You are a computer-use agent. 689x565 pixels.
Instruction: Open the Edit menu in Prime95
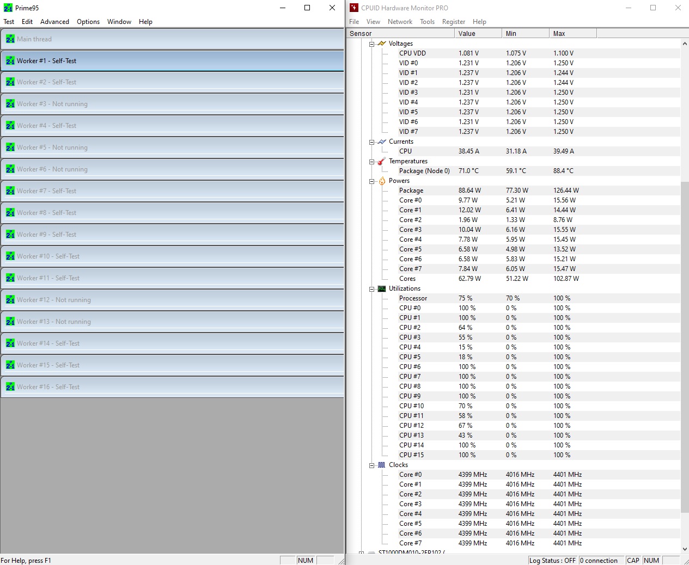coord(27,22)
